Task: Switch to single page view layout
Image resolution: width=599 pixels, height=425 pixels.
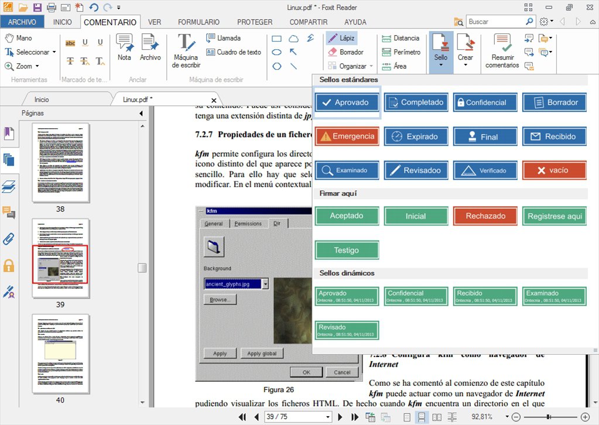Action: 408,417
